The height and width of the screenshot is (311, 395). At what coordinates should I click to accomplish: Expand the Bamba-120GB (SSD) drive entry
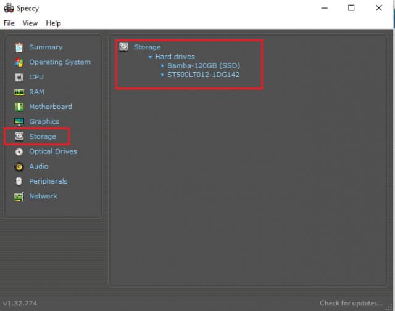pyautogui.click(x=162, y=66)
